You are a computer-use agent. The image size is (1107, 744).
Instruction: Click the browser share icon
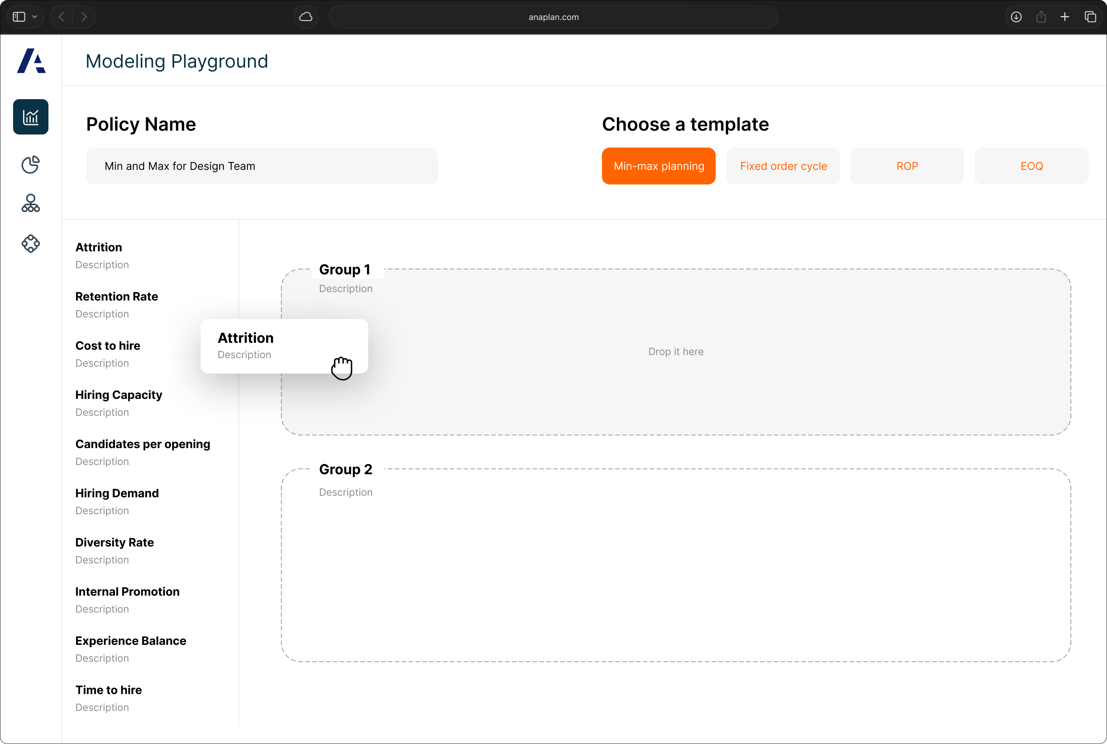(1041, 17)
